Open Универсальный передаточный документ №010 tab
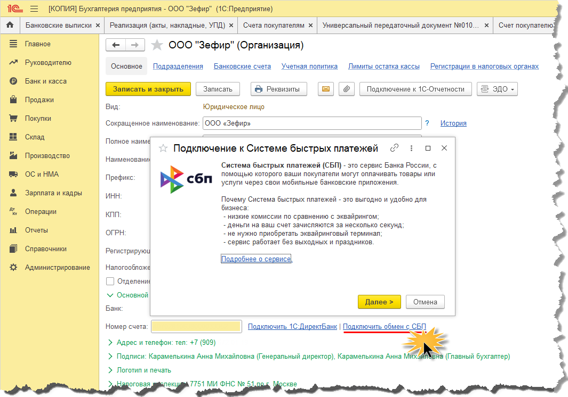The width and height of the screenshot is (568, 397). point(401,26)
